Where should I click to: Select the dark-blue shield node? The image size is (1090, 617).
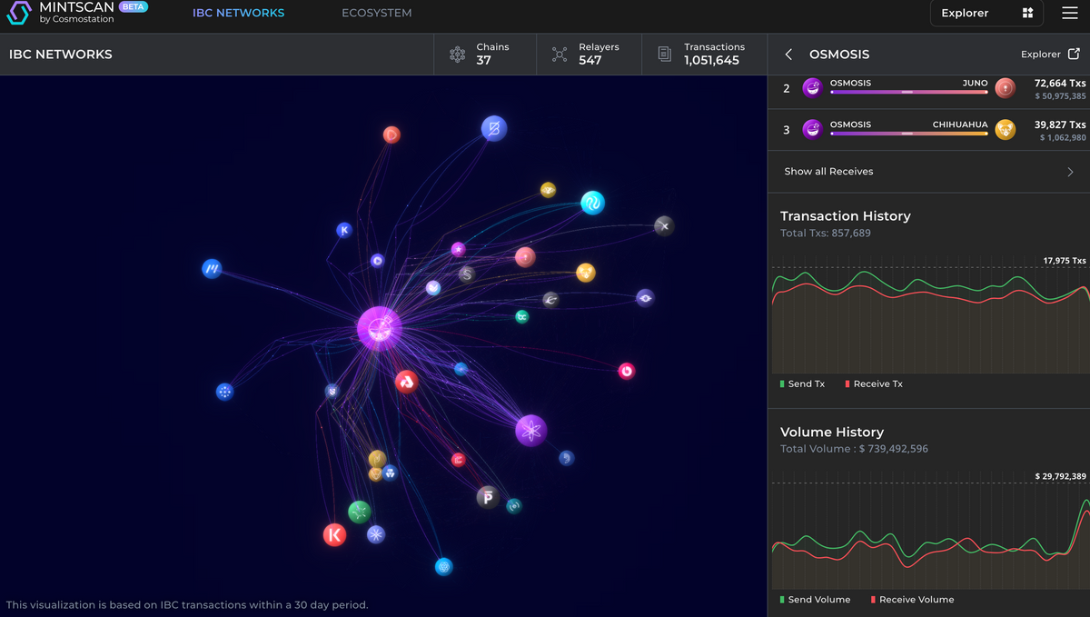pos(332,391)
